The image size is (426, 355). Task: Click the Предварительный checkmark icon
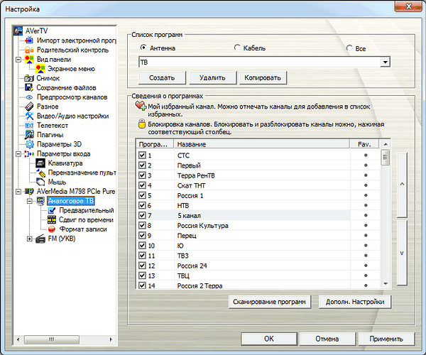click(51, 210)
